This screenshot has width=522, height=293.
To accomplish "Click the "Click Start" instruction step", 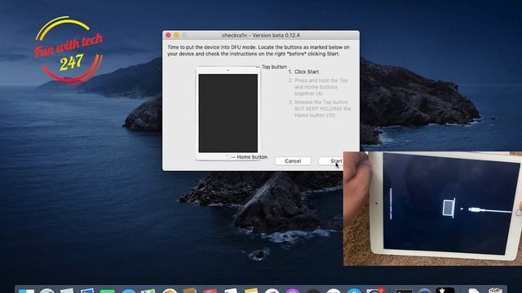I will click(x=307, y=72).
